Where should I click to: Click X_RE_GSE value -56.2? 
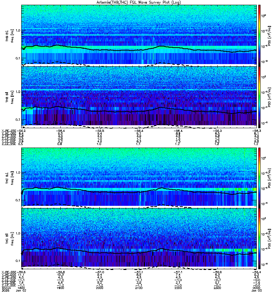pos(21,131)
